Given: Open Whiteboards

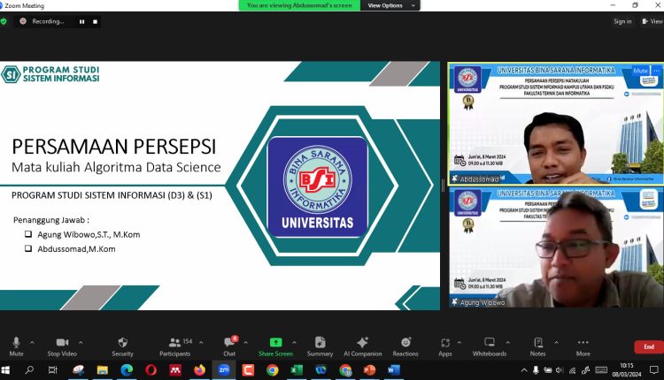Looking at the screenshot, I should pos(490,346).
